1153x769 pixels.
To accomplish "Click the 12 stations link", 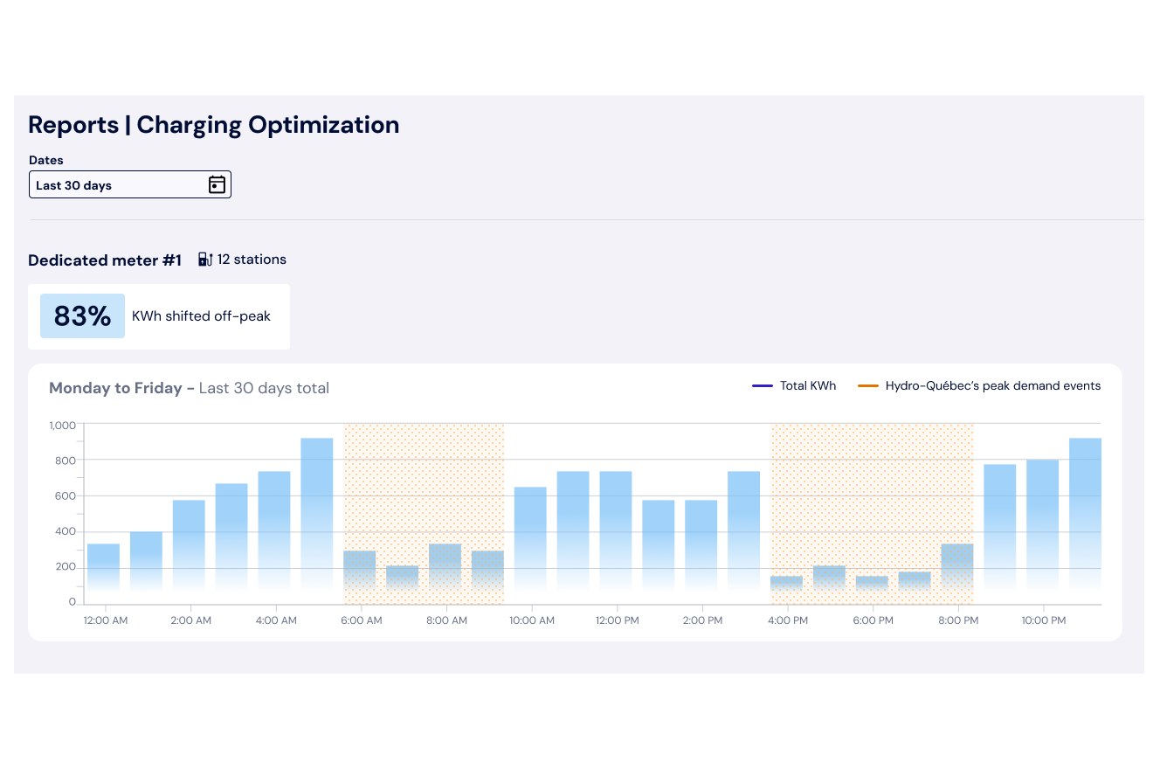I will [251, 259].
